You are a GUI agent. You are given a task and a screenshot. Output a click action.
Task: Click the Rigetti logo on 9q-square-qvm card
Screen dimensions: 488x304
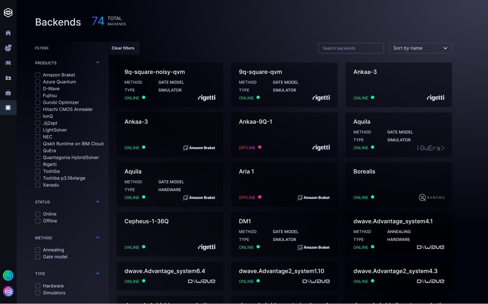coord(321,97)
